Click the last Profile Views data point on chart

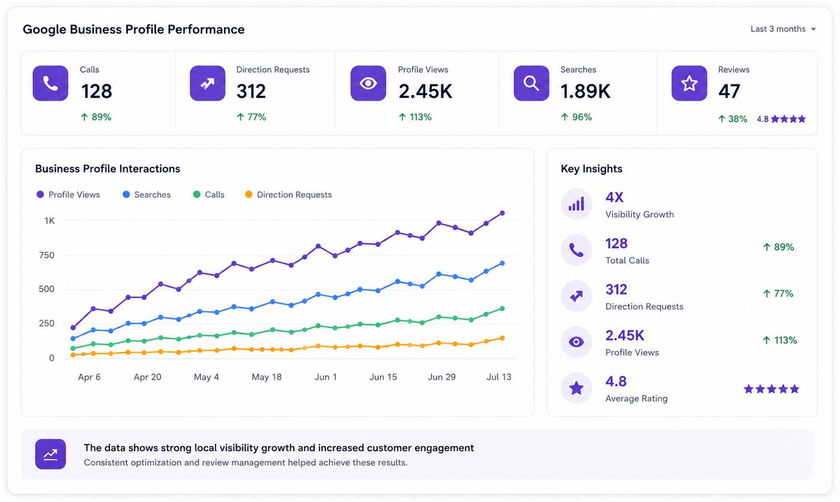(502, 213)
